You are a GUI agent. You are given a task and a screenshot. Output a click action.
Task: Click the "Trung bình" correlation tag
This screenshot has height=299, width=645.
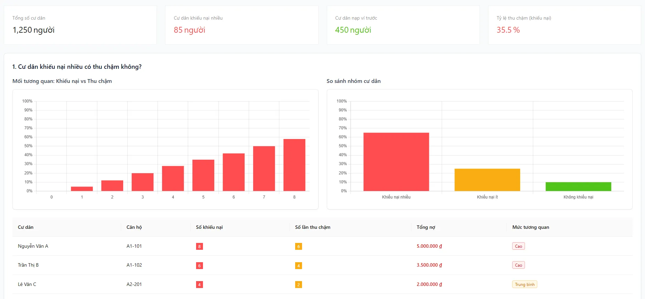(x=525, y=284)
